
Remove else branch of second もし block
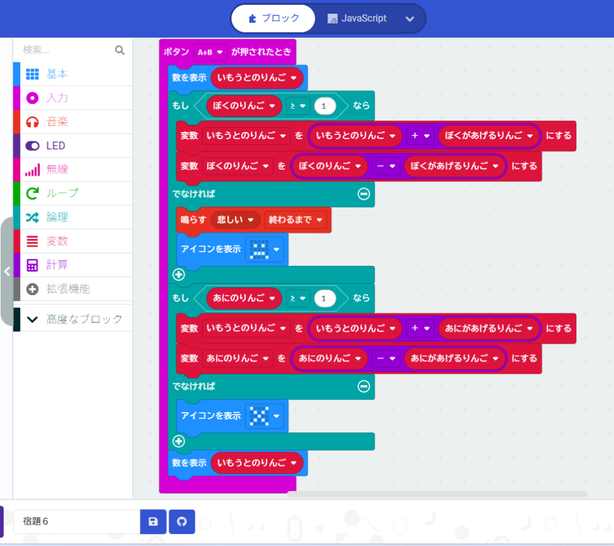[x=363, y=386]
